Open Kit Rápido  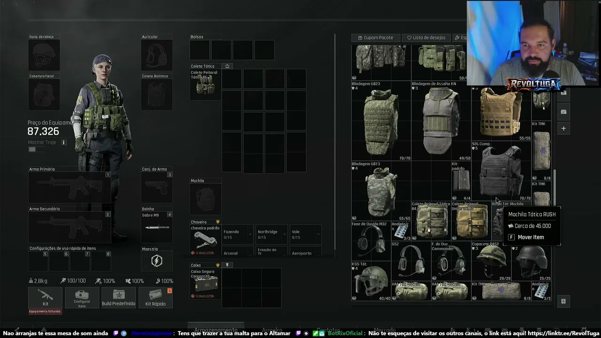155,297
